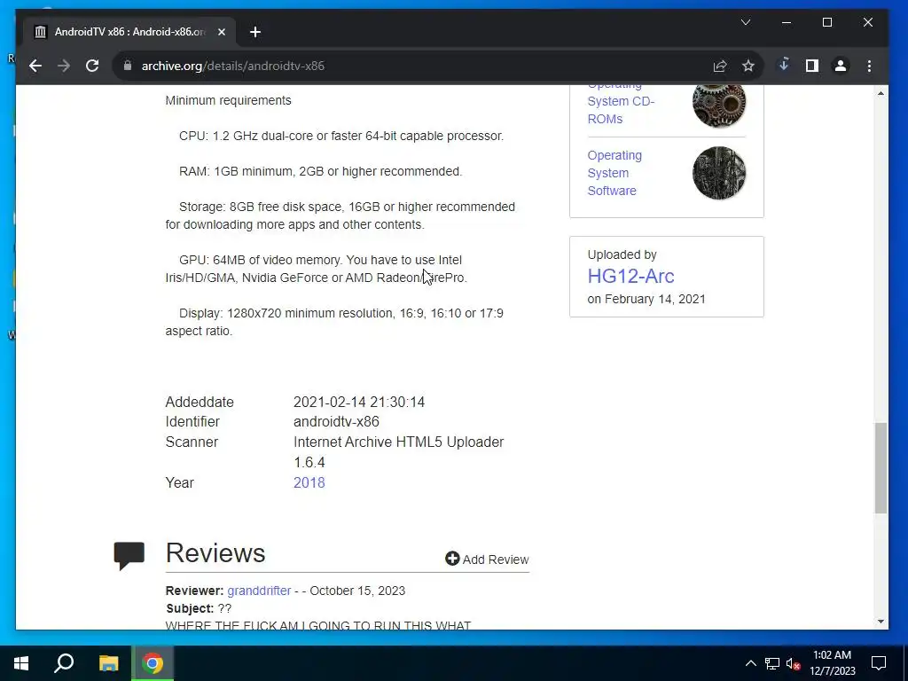Click the 'Minimum requirements' text
908x681 pixels.
(228, 100)
